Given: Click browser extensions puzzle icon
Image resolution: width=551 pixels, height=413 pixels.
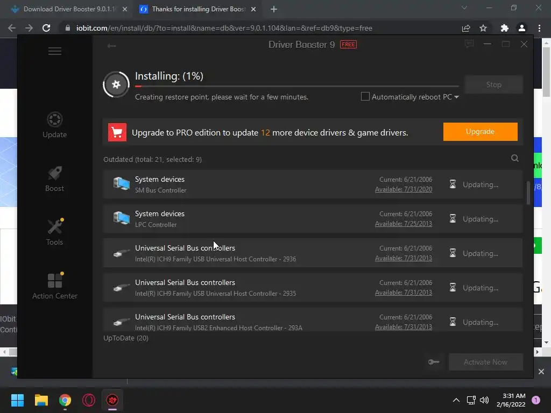Looking at the screenshot, I should [x=504, y=28].
